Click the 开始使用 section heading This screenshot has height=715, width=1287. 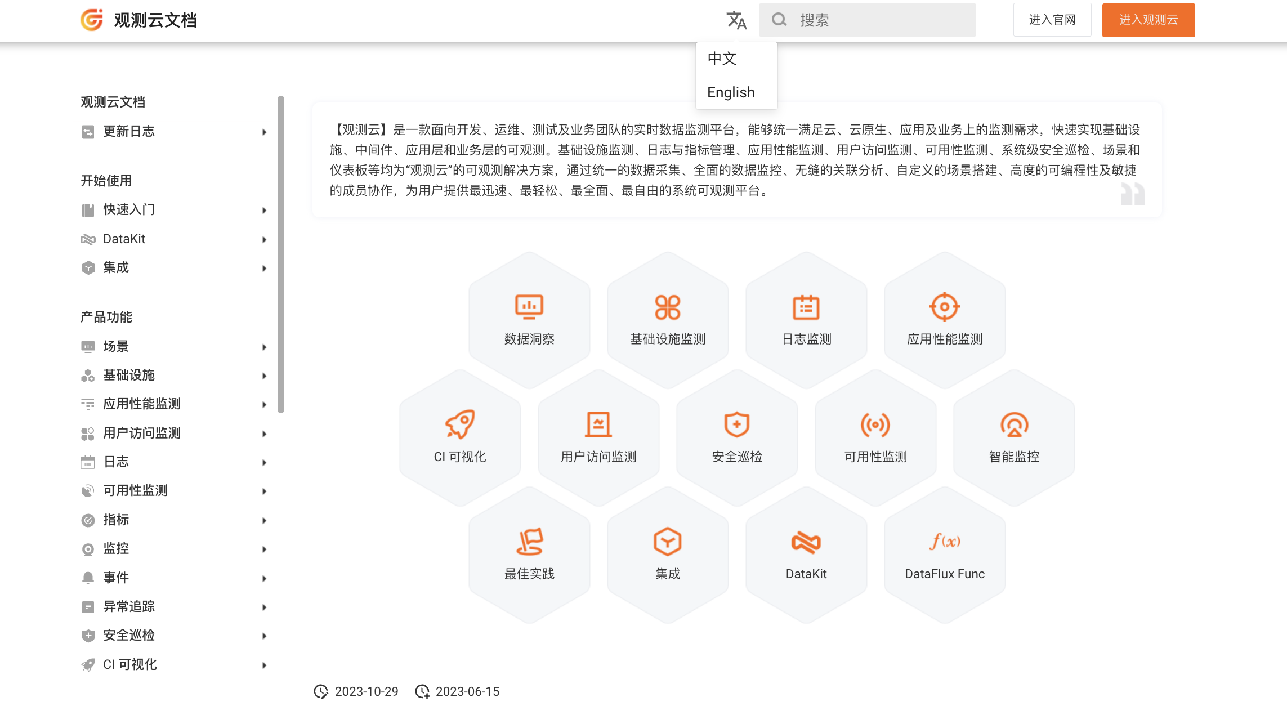point(106,181)
